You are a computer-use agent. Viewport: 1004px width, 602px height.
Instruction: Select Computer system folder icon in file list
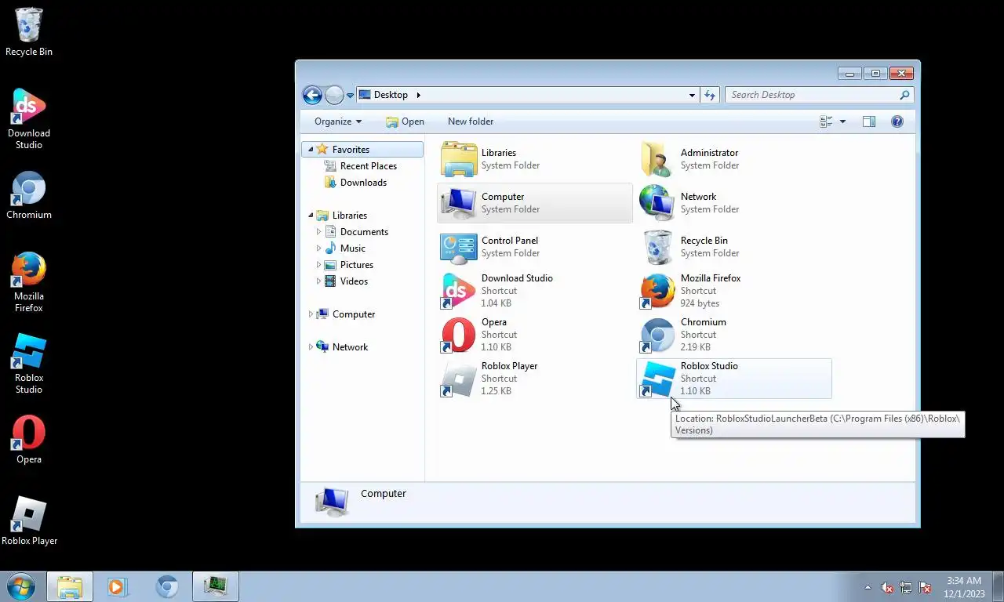459,203
